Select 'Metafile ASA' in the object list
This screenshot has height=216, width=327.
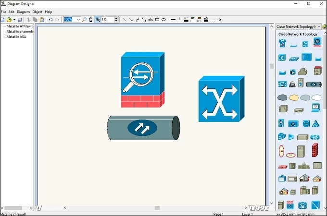[x=16, y=36]
